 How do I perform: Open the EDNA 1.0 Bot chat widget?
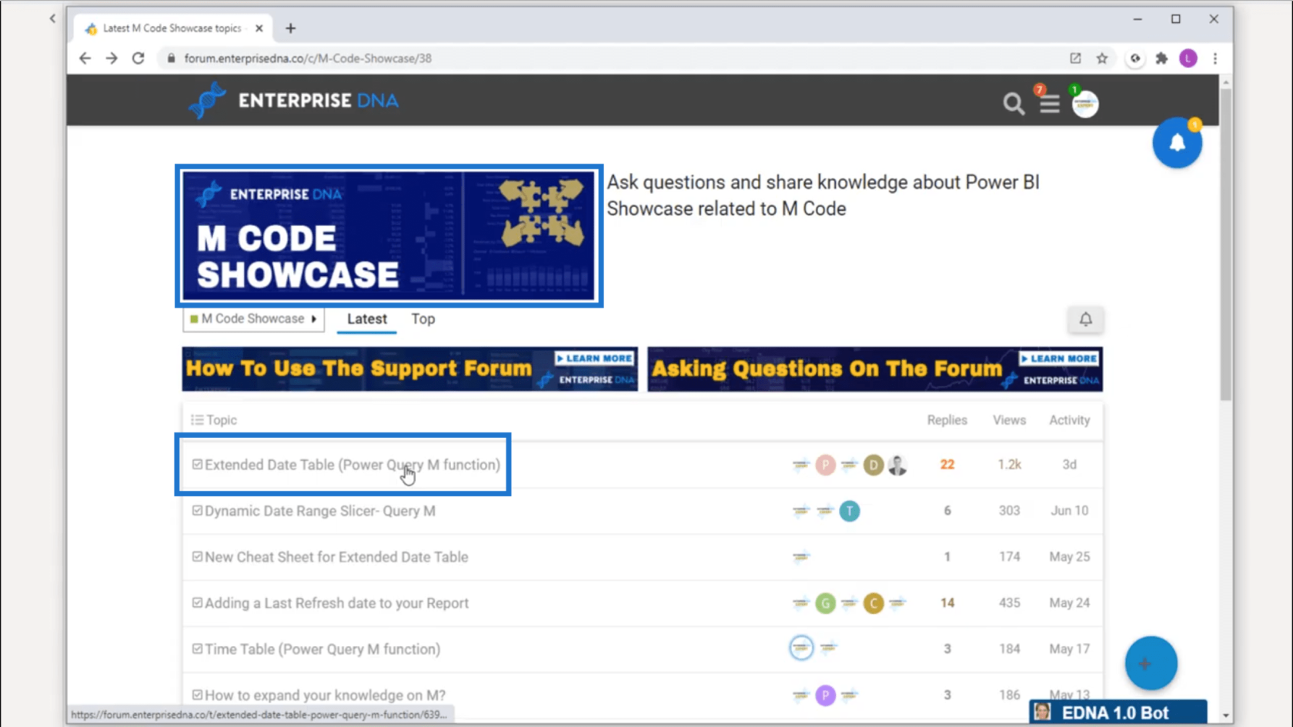coord(1118,712)
